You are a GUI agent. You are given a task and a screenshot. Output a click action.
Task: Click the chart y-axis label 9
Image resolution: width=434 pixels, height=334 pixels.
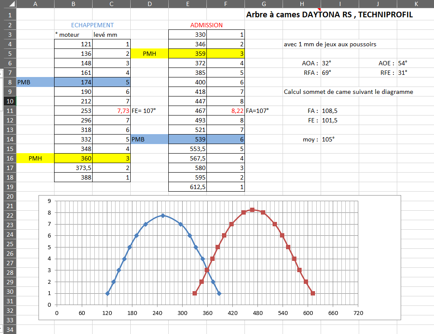point(49,201)
